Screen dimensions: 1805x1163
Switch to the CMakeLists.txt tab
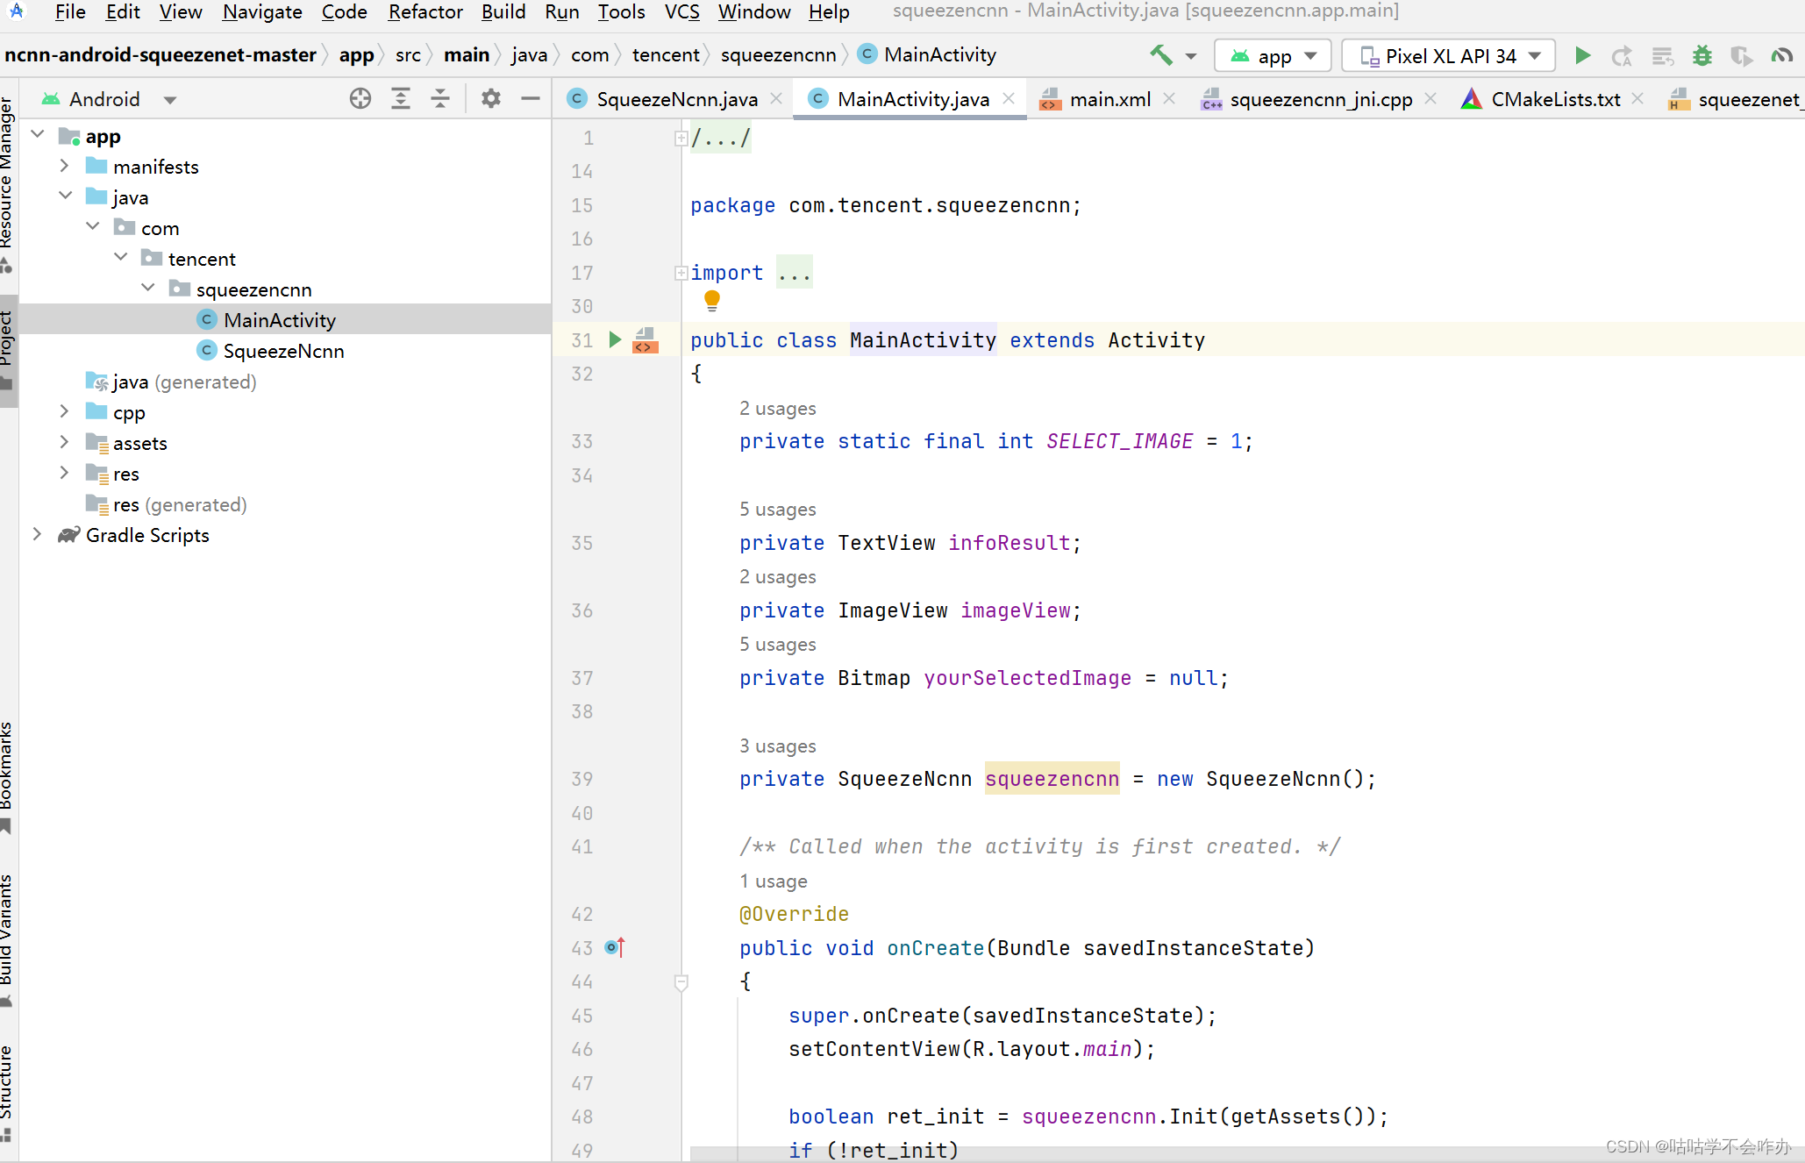coord(1554,99)
